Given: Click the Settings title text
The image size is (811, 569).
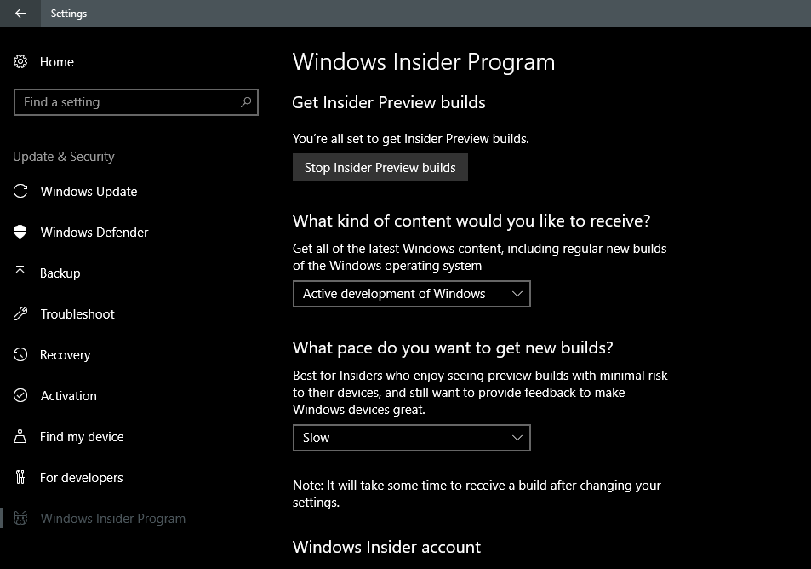Looking at the screenshot, I should coord(69,14).
